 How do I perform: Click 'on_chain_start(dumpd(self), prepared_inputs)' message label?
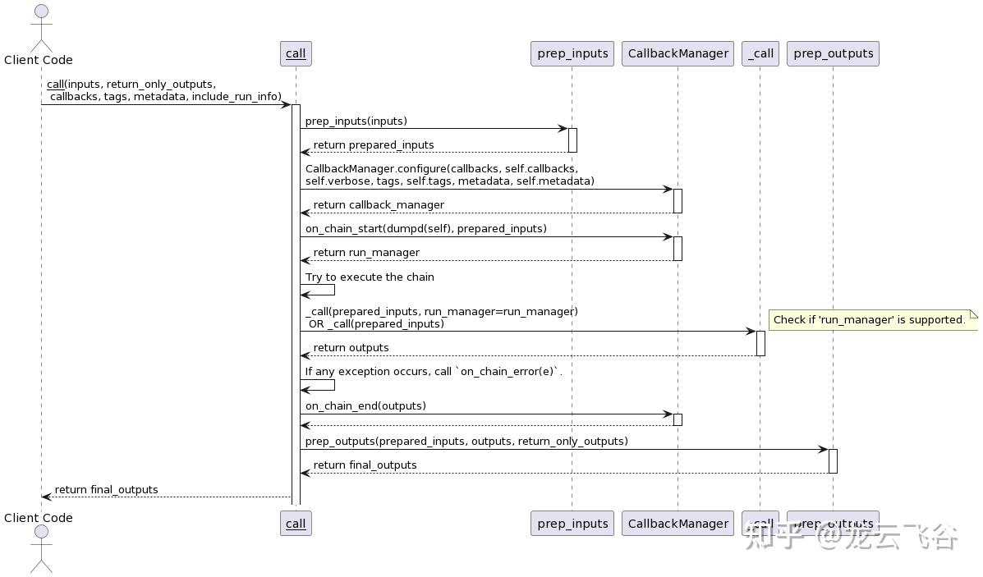click(426, 229)
